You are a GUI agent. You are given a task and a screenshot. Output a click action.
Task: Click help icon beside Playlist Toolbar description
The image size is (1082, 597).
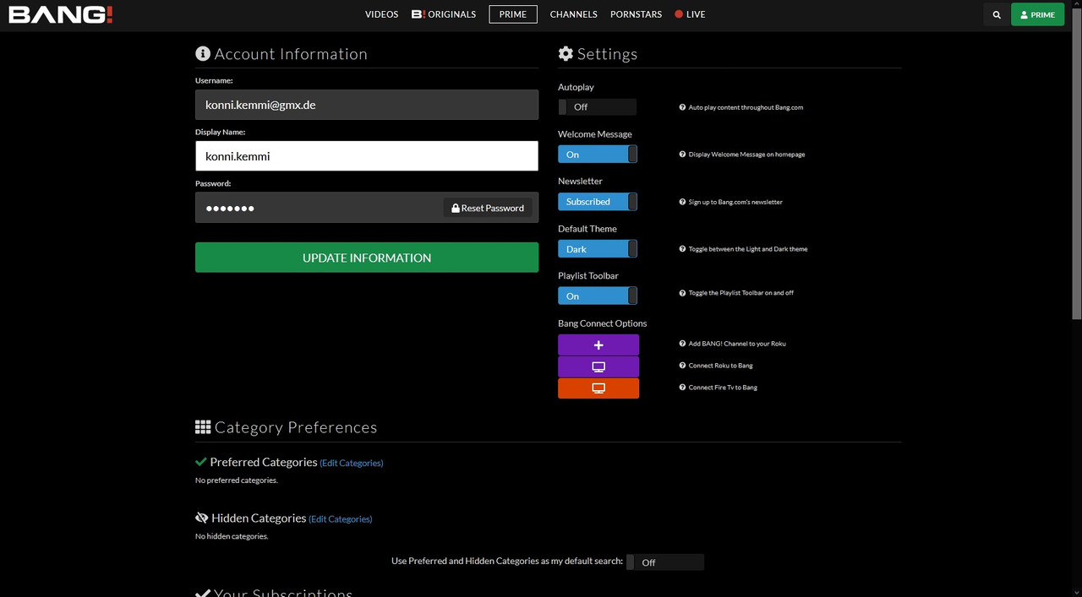[x=682, y=293]
